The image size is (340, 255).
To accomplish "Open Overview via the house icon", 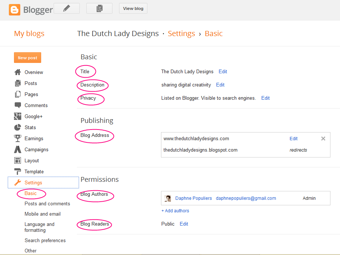I will pyautogui.click(x=18, y=72).
